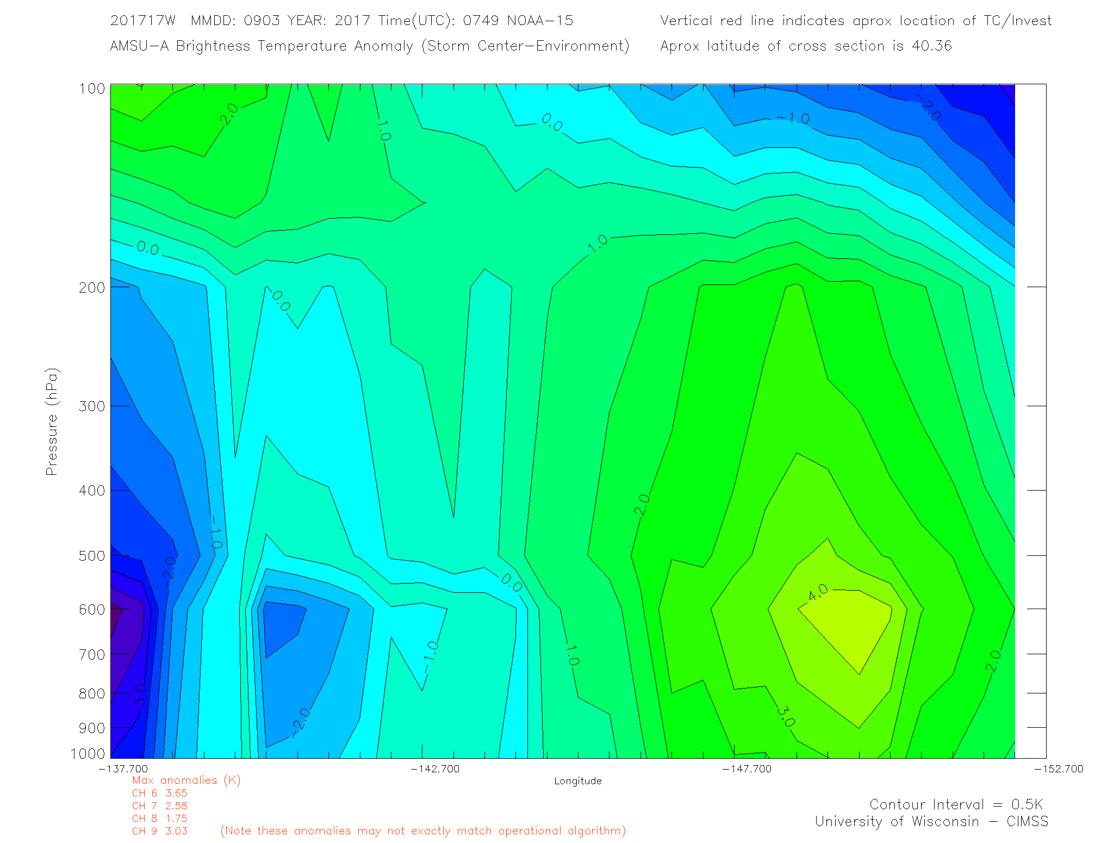Click the red operational algorithm note
1101x843 pixels.
tap(423, 831)
